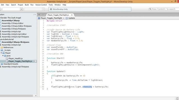Navigate back with the left arrow icon
This screenshot has height=100, width=179.
pos(39,15)
